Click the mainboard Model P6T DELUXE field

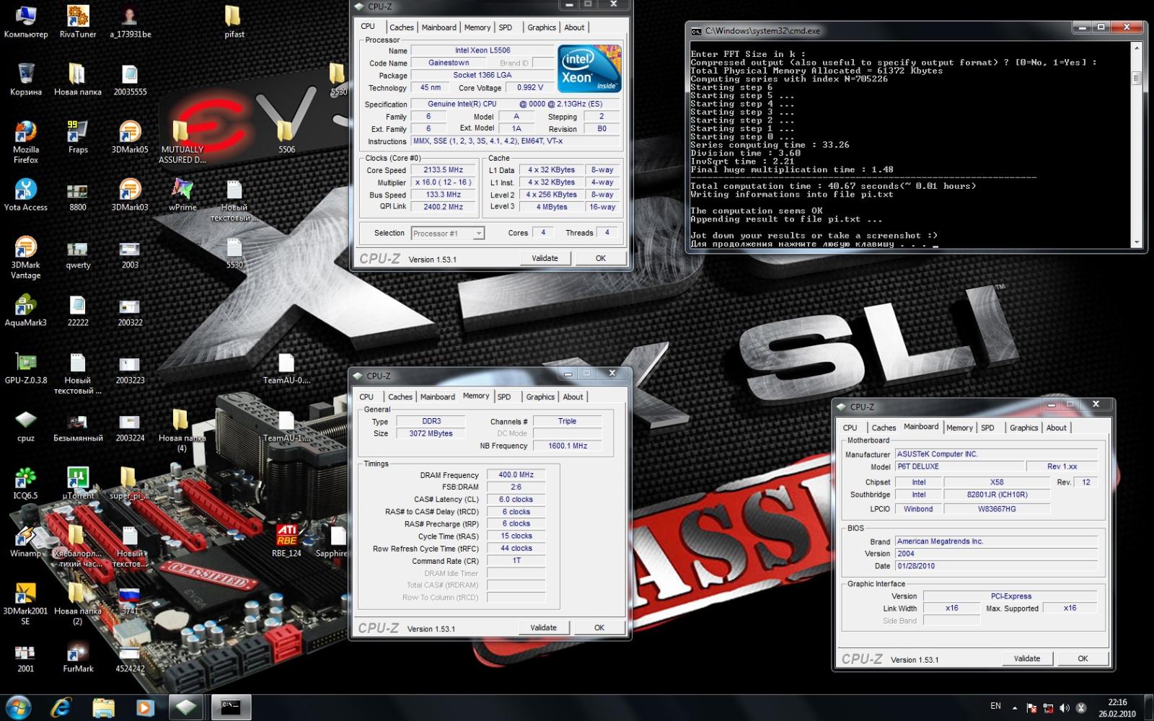tap(959, 466)
